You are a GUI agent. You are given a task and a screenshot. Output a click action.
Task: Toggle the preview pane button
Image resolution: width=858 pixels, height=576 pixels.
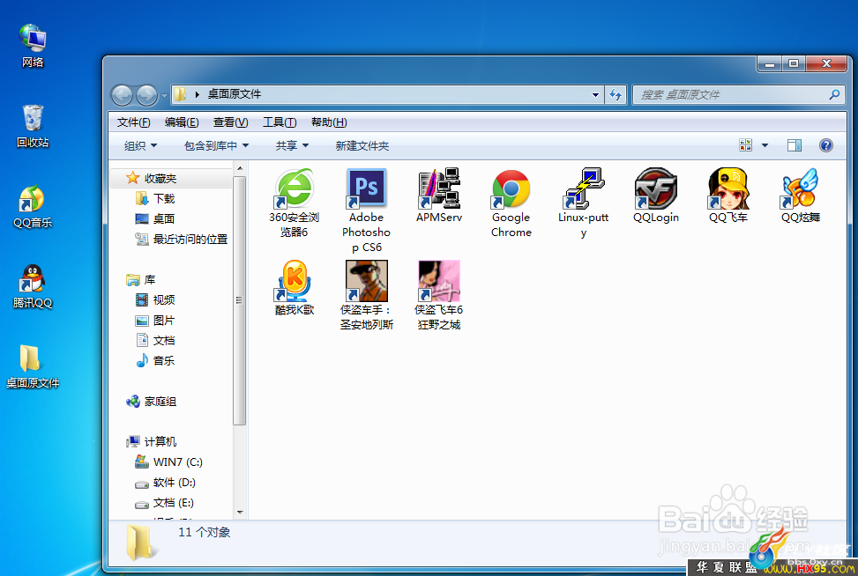(794, 145)
